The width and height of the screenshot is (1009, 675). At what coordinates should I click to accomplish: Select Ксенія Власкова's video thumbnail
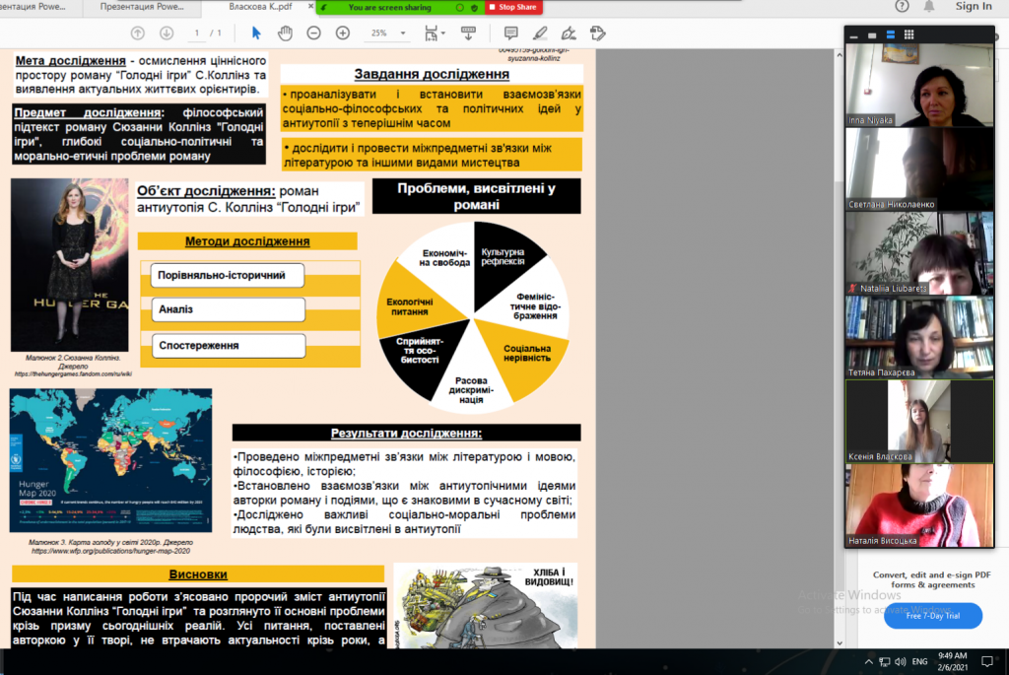[919, 422]
